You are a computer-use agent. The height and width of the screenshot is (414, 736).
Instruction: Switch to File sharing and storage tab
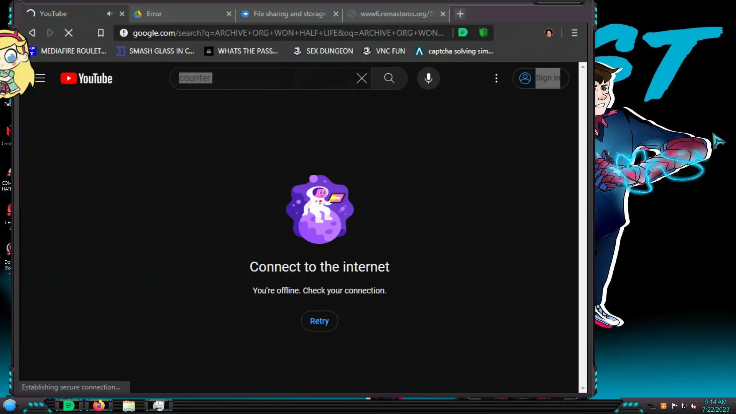pyautogui.click(x=289, y=14)
